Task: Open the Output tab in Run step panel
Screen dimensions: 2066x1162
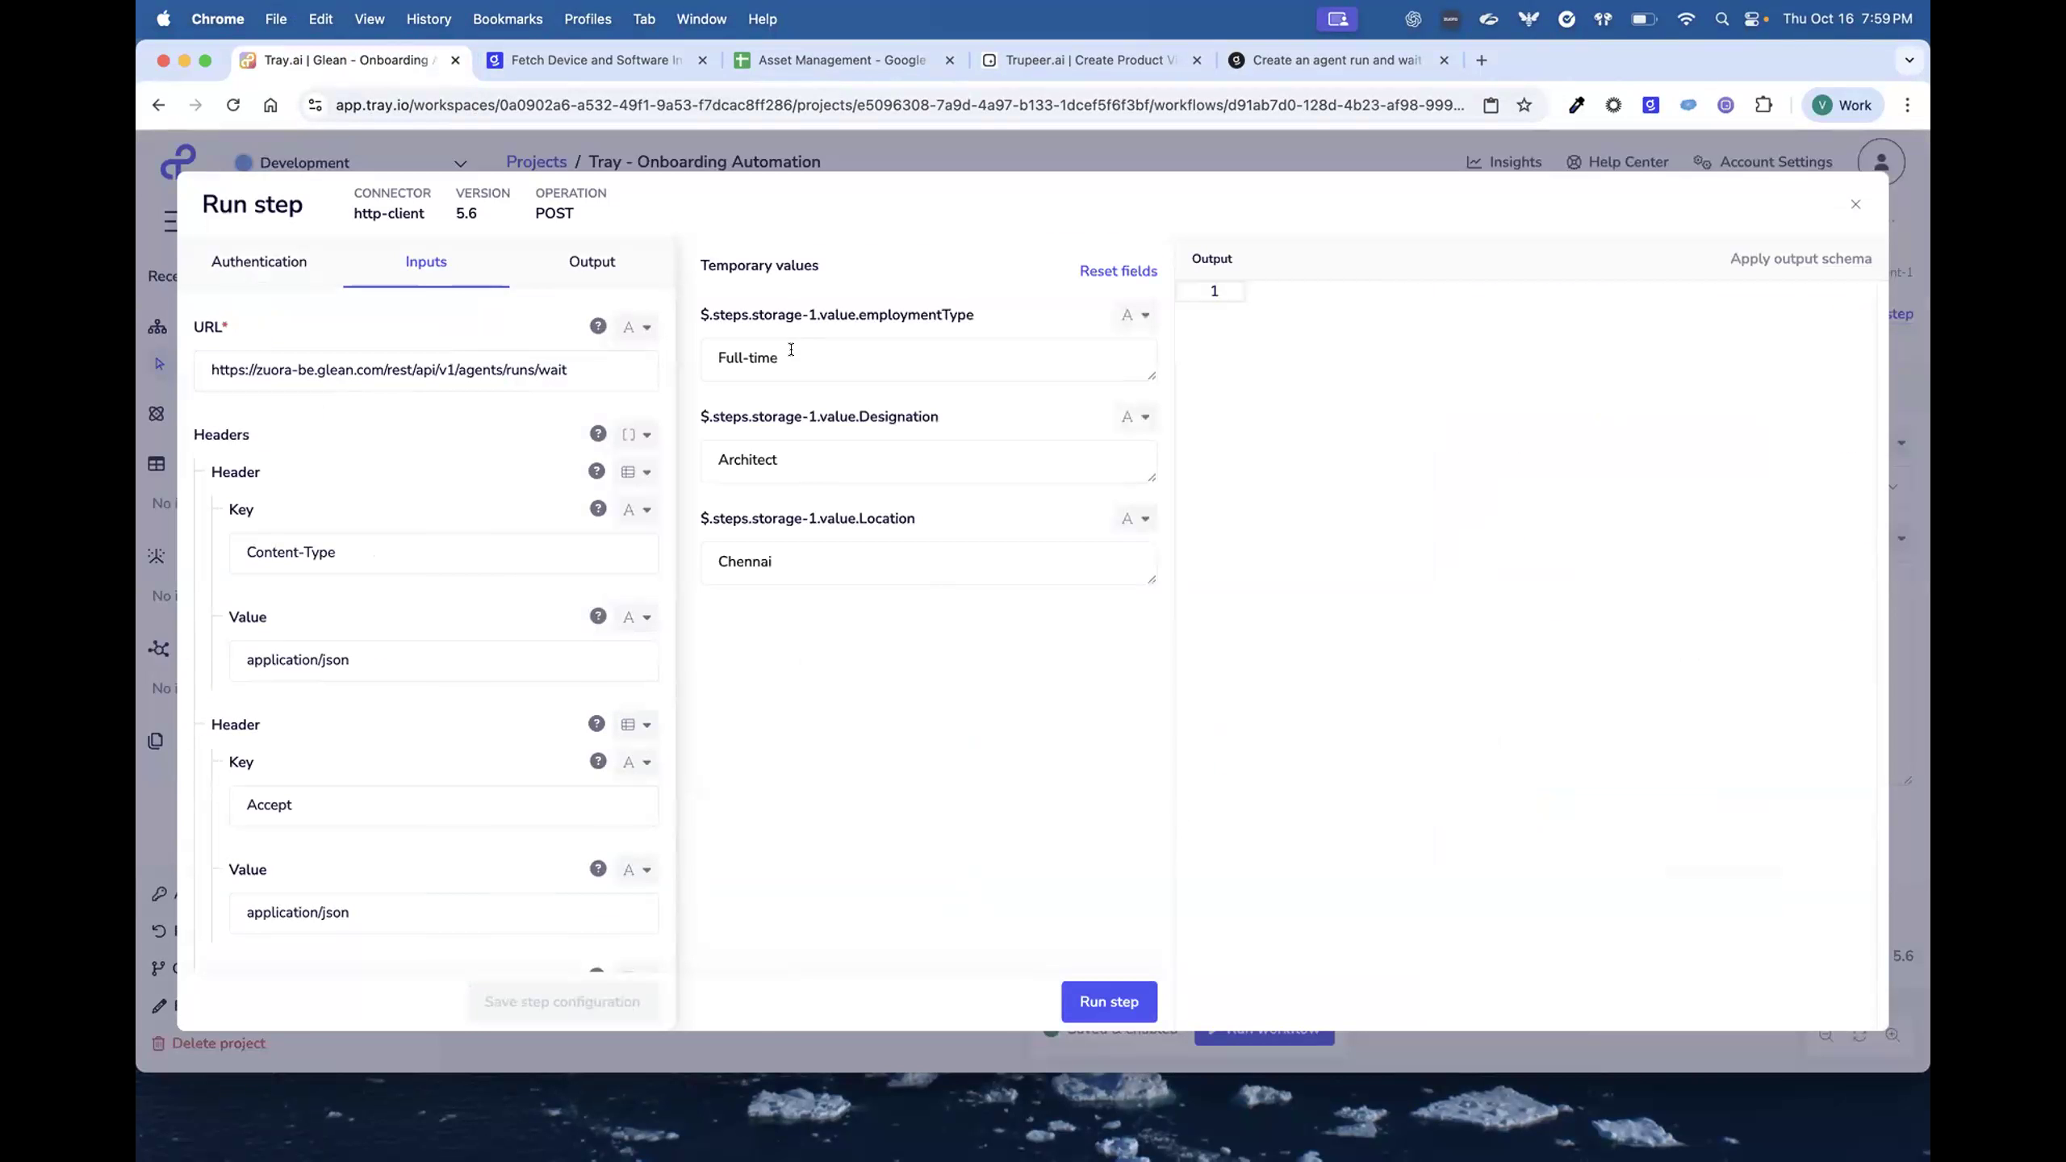Action: pyautogui.click(x=592, y=261)
